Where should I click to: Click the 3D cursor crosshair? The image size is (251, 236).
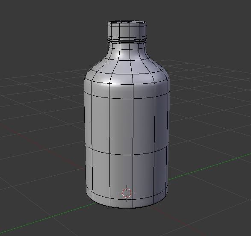[127, 193]
